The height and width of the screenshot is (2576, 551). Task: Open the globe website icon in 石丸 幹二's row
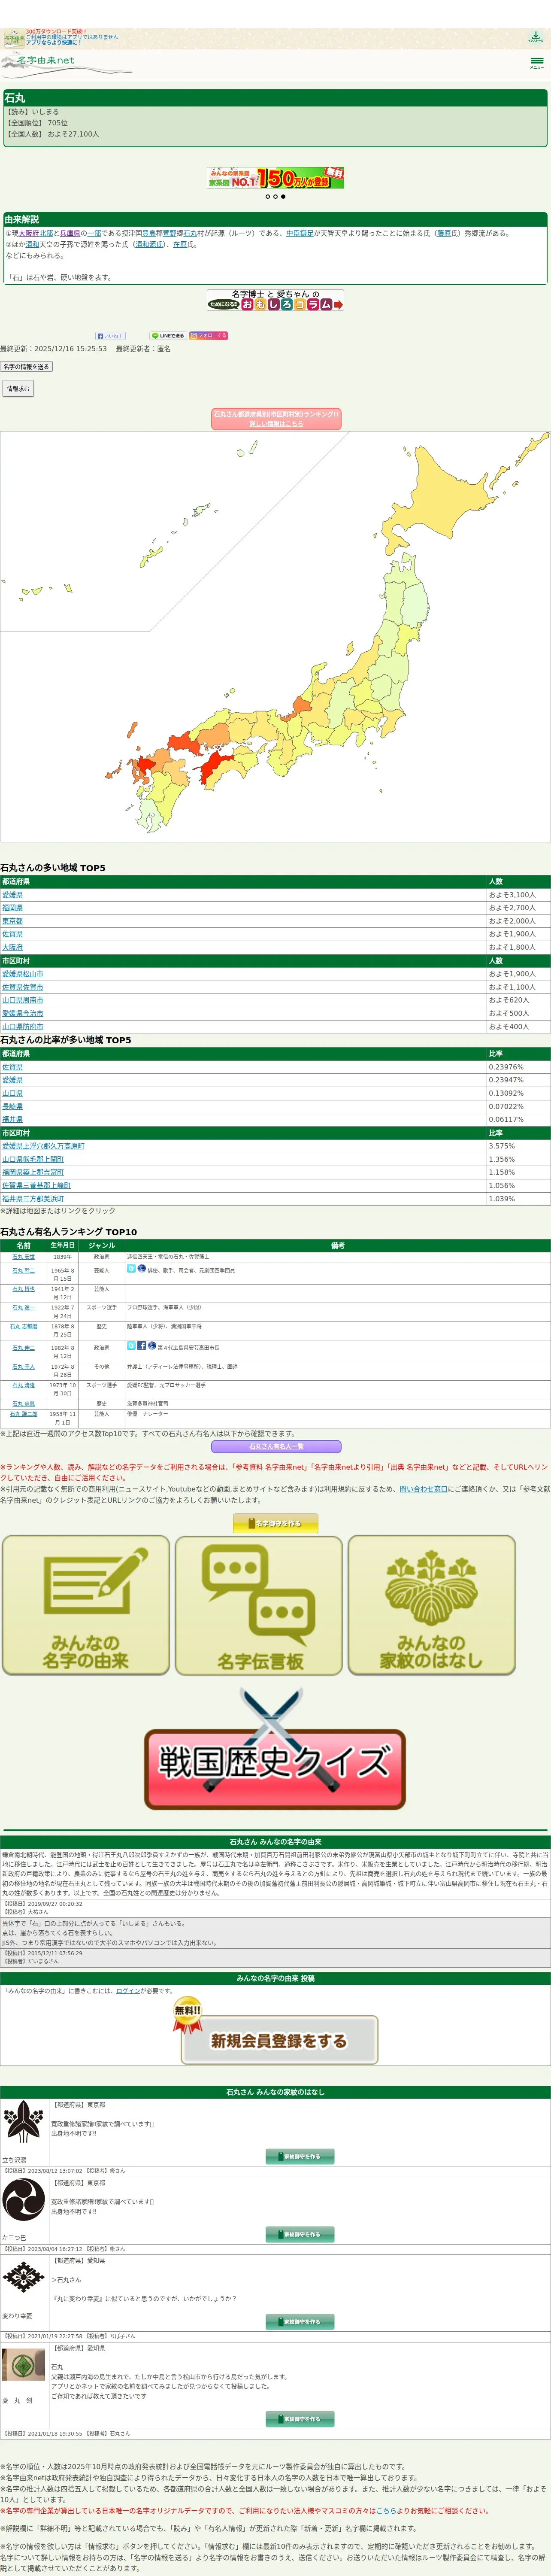click(x=141, y=1268)
